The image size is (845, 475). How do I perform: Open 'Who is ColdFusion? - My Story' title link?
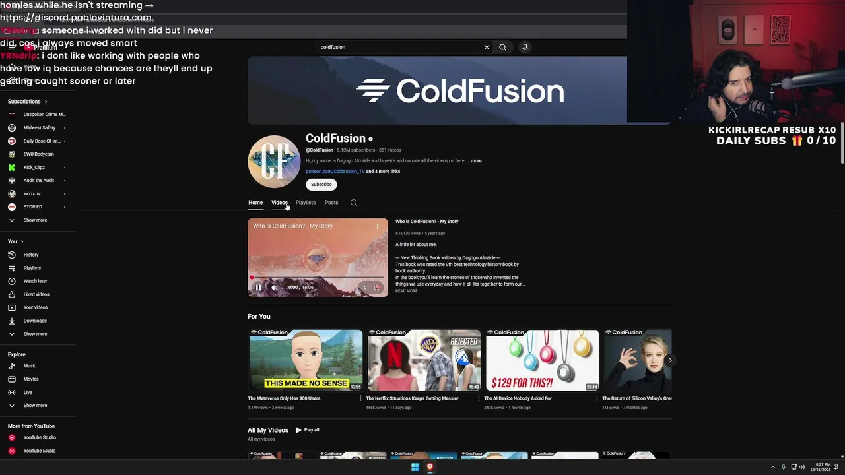pyautogui.click(x=426, y=222)
